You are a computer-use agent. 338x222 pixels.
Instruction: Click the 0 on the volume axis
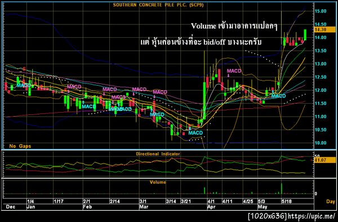pos(316,194)
